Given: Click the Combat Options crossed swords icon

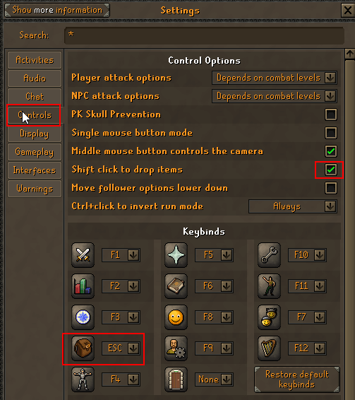Looking at the screenshot, I should pos(83,255).
